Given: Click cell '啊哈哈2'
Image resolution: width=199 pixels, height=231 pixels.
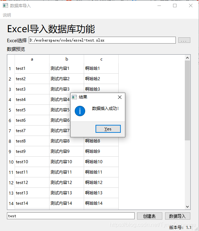Looking at the screenshot, I should (101, 79).
